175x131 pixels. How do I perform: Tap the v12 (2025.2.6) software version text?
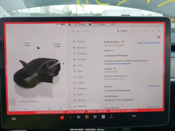pyautogui.click(x=117, y=91)
